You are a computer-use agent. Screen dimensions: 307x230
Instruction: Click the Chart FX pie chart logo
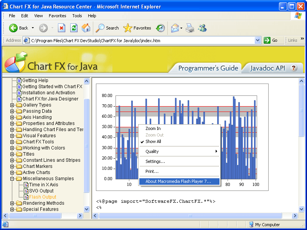[x=15, y=62]
